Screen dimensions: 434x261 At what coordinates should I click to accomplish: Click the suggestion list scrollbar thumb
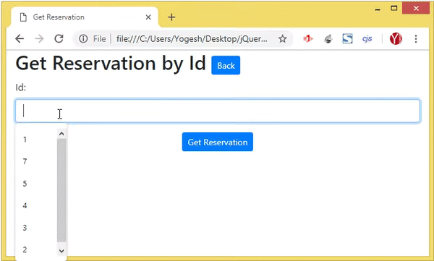point(61,190)
